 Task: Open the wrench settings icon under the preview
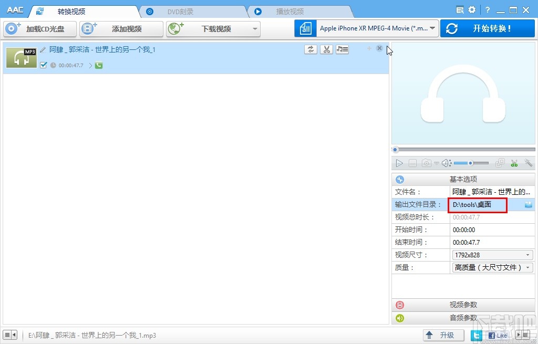529,163
